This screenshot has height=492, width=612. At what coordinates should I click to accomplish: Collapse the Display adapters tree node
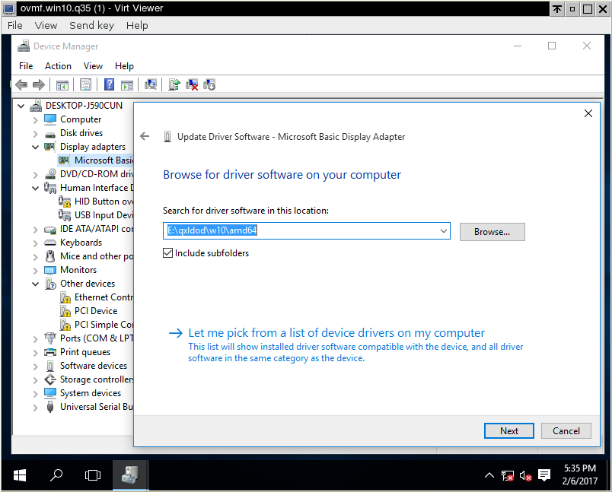point(35,146)
